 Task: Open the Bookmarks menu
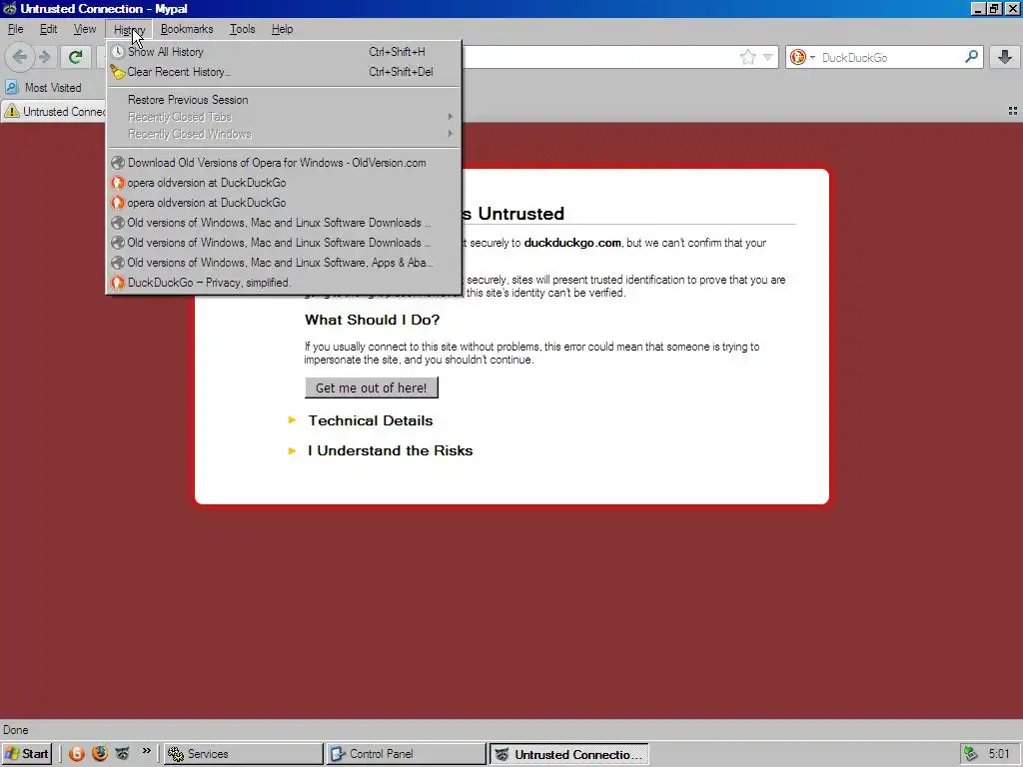click(x=187, y=29)
